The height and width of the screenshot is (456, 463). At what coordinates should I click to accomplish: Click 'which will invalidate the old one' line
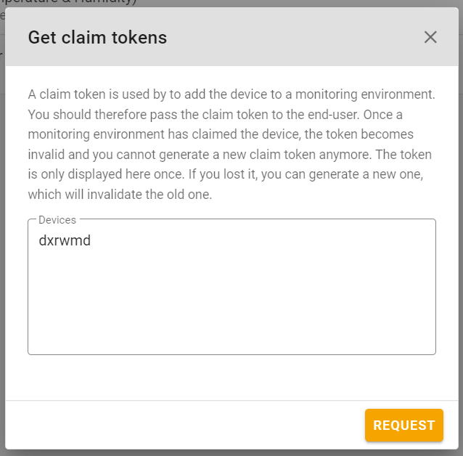click(120, 195)
